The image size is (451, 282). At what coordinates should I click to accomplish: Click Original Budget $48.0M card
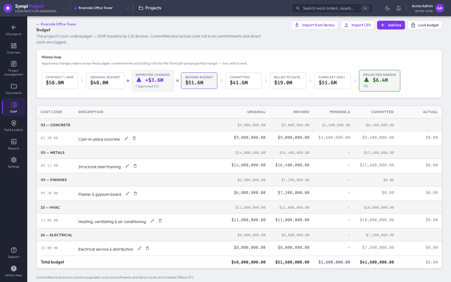coord(105,81)
